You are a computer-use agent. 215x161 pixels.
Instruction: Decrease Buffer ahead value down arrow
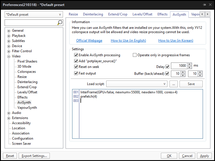[200, 75]
